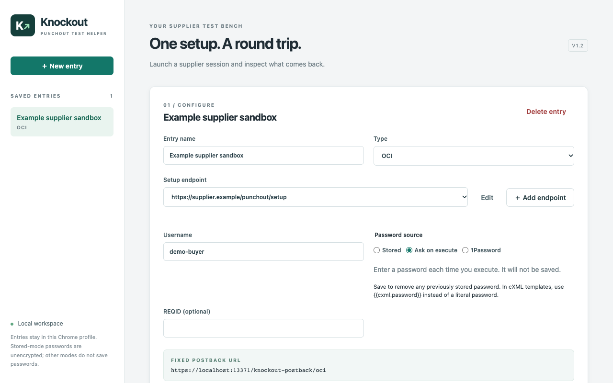Click Edit next to the setup endpoint

click(x=487, y=198)
